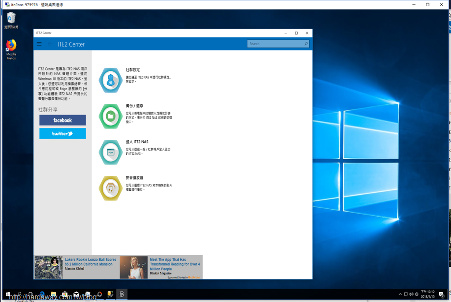Screen dimensions: 451x302
Task: Select the 社群分享 heading text
Action: pos(48,109)
